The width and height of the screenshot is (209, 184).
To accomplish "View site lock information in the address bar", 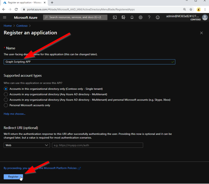I will coord(24,9).
